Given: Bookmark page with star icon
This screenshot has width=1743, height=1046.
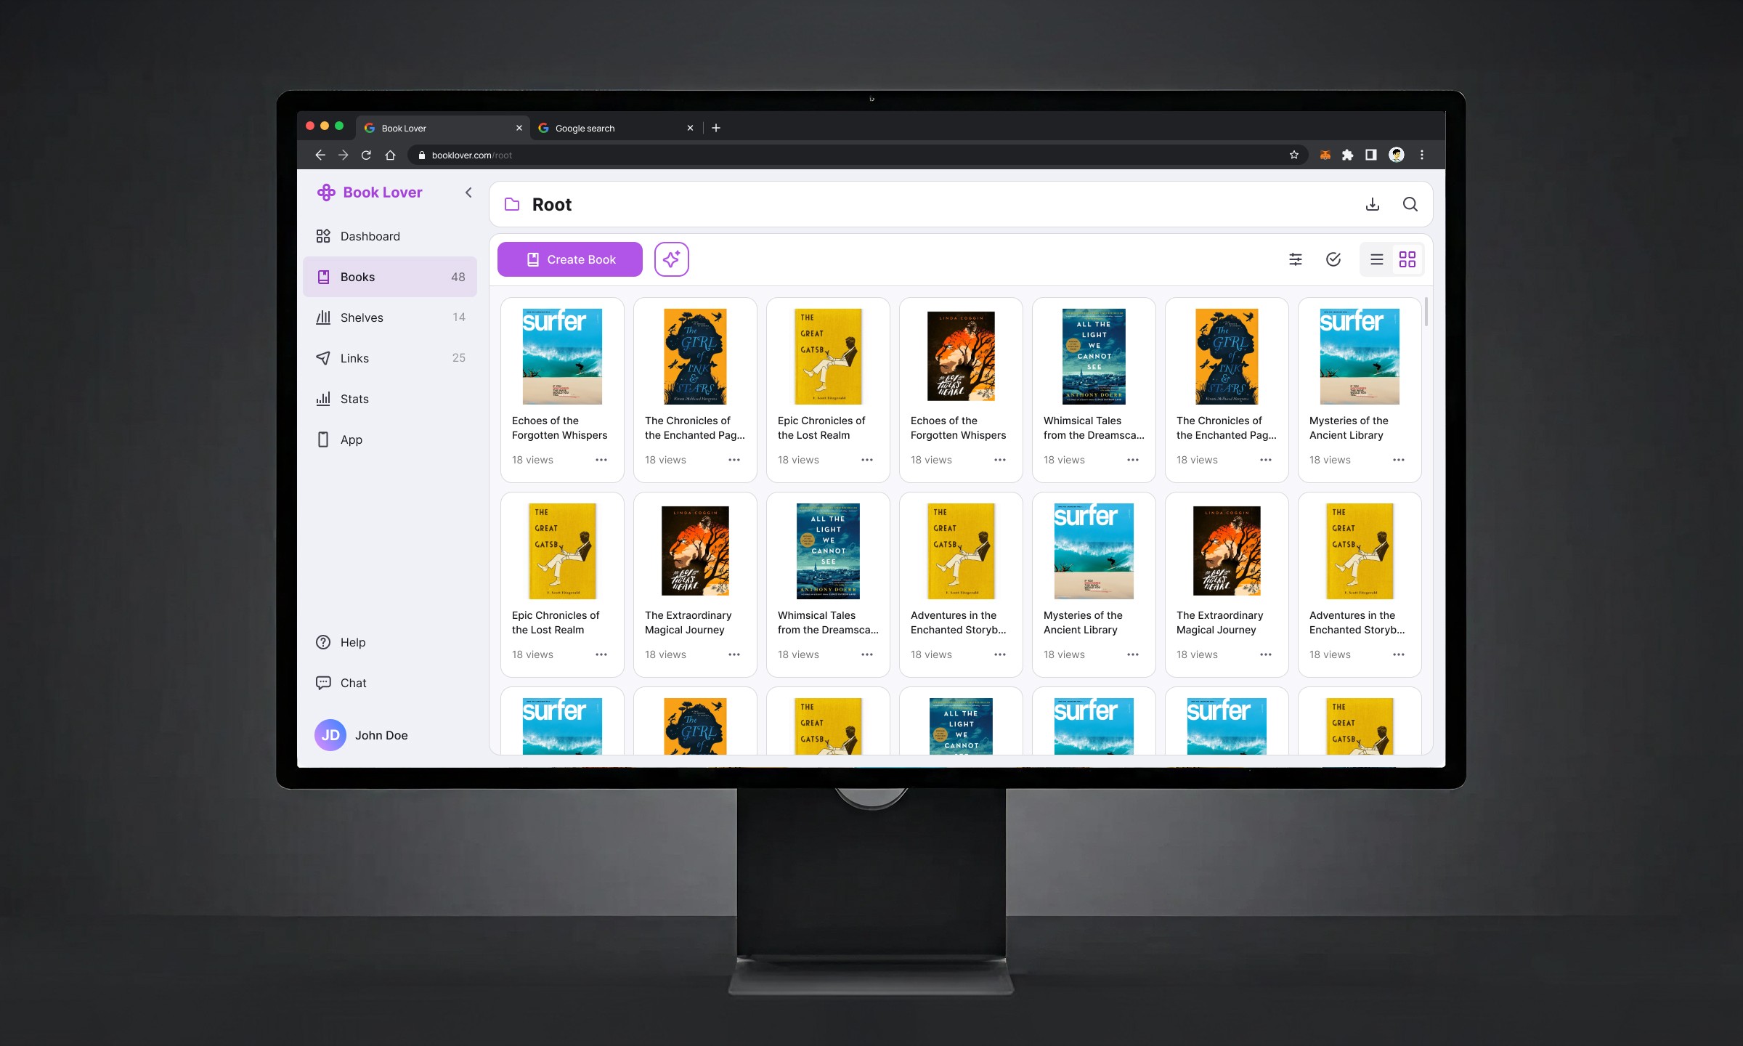Looking at the screenshot, I should [1293, 155].
